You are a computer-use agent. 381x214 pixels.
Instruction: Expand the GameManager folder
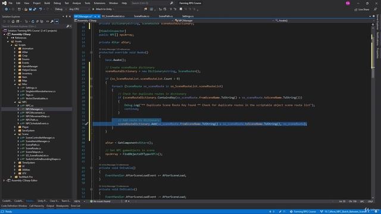(x=15, y=66)
